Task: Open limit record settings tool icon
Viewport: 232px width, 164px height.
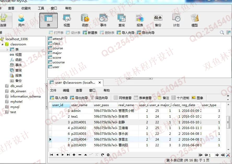Action: [228, 155]
